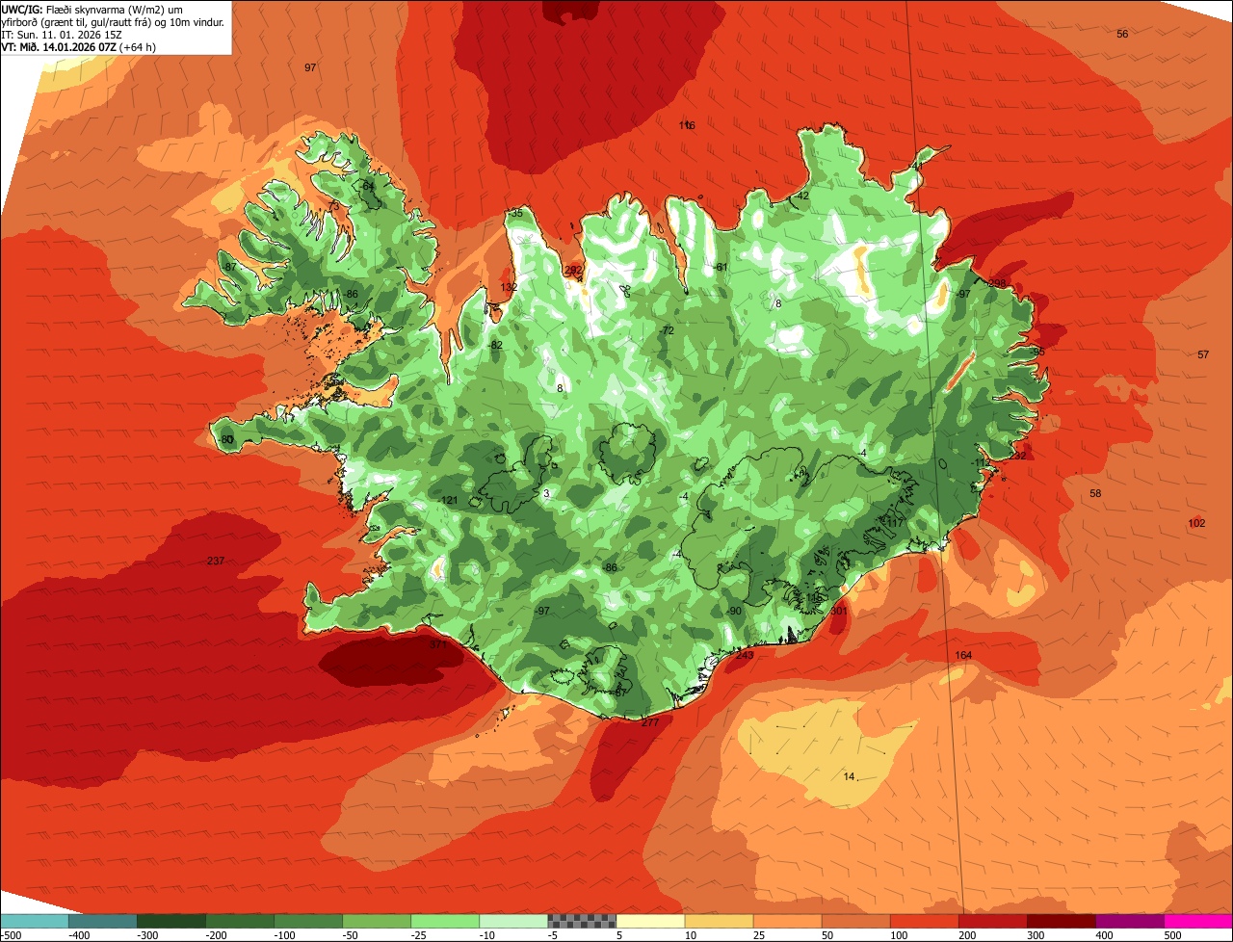Image resolution: width=1233 pixels, height=942 pixels.
Task: Pick the red-orange swatch between 100 and 200
Action: 924,921
